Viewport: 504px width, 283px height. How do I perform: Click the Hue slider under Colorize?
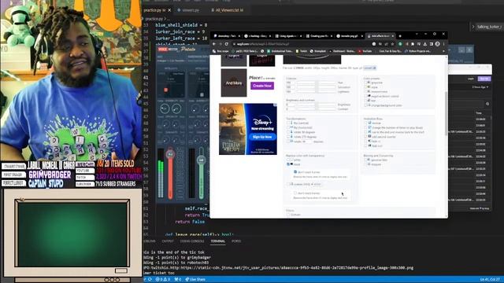click(316, 83)
